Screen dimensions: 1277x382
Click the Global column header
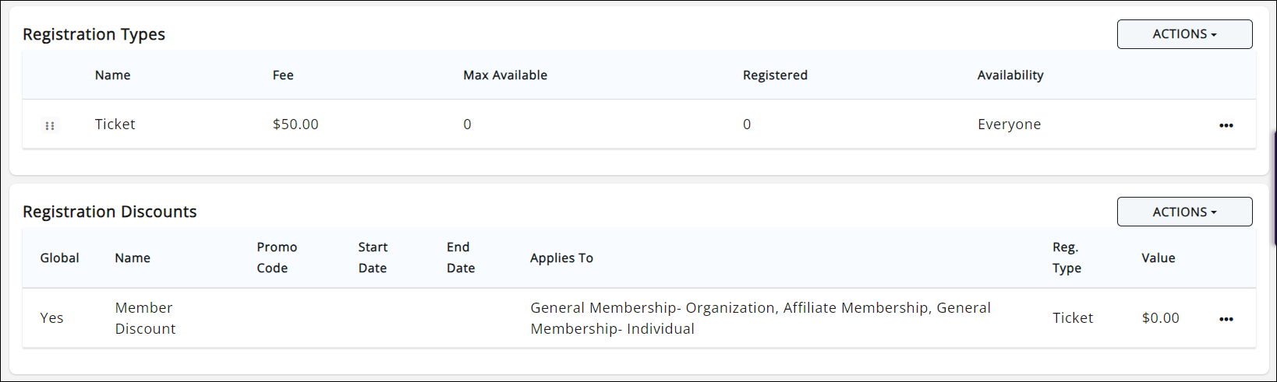(59, 258)
